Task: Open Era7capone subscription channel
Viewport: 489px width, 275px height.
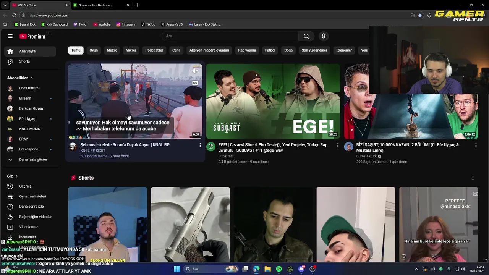Action: [x=30, y=149]
